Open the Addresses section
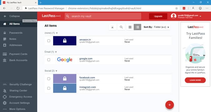 pos(16,45)
